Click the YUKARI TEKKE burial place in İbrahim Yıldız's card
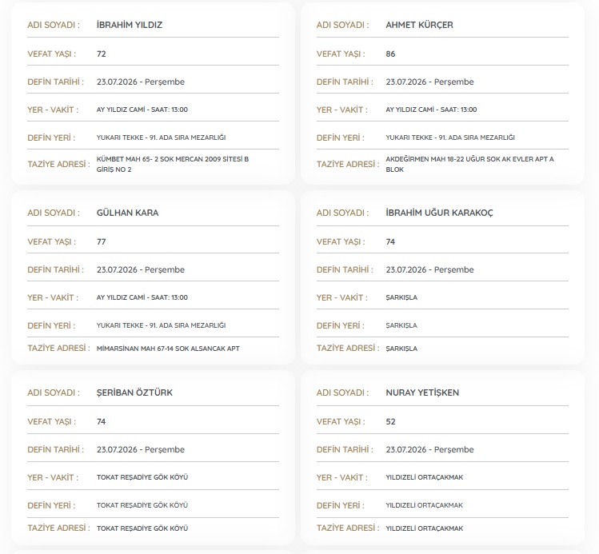 (x=162, y=138)
